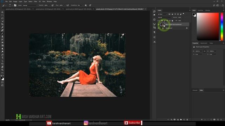This screenshot has height=126, width=225.
Task: Open the File menu
Action: 6,1
